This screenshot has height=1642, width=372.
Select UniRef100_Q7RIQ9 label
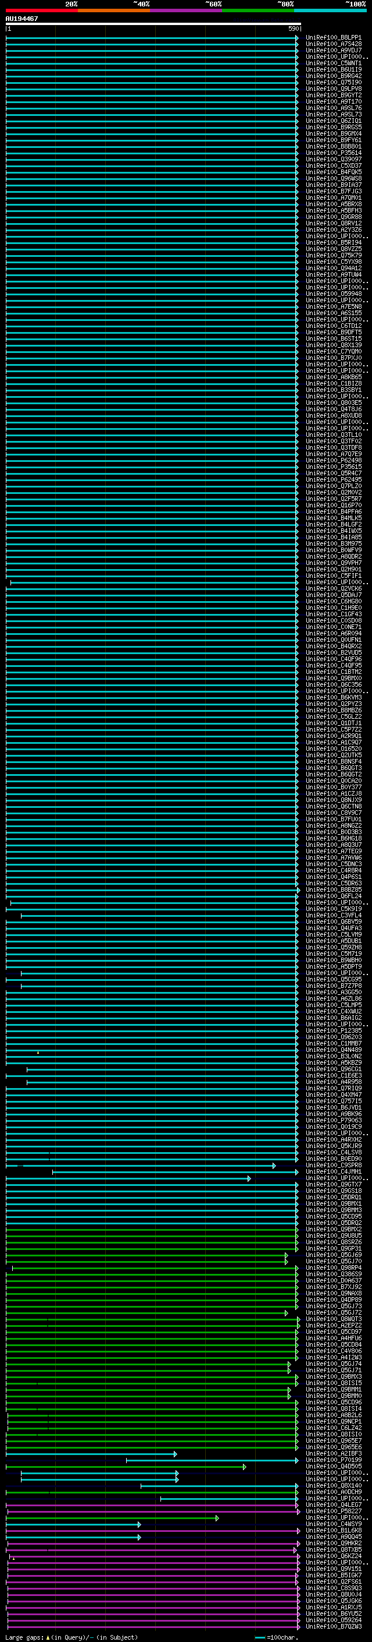333,1089
